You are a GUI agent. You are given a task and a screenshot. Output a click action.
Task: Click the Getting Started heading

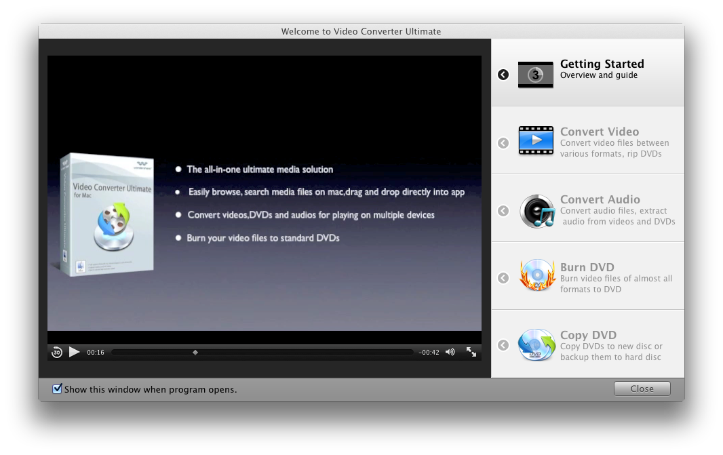601,64
